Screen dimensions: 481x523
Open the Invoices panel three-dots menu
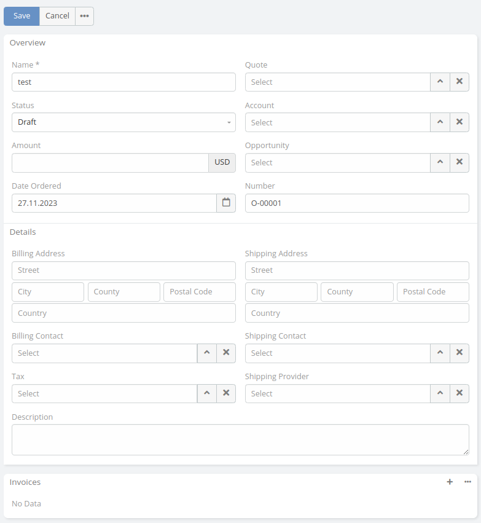[467, 482]
